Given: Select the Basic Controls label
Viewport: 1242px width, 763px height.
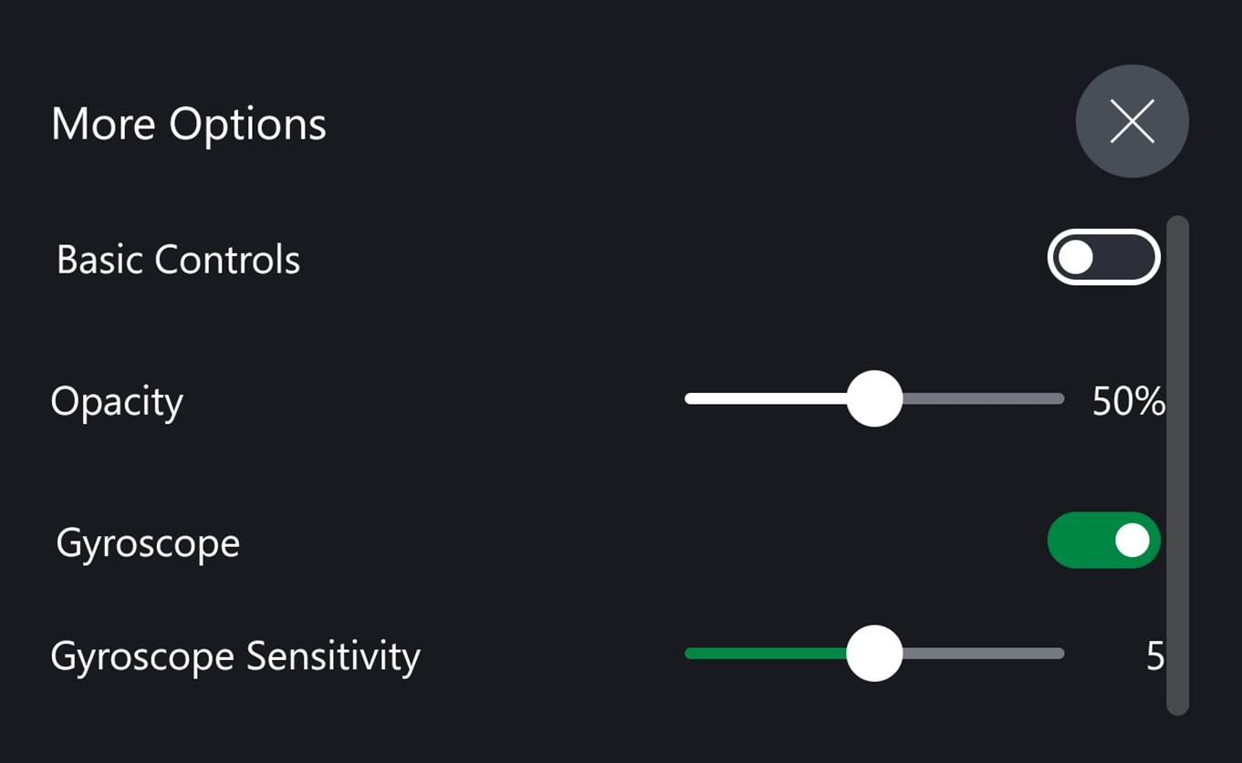Looking at the screenshot, I should tap(178, 260).
